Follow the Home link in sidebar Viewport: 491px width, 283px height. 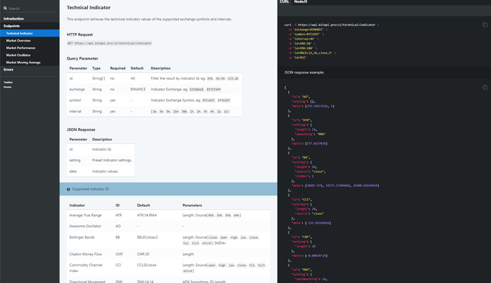point(7,87)
